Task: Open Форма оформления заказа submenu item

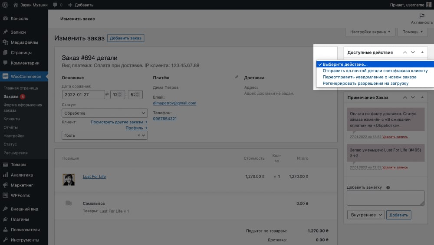Action: point(23,108)
